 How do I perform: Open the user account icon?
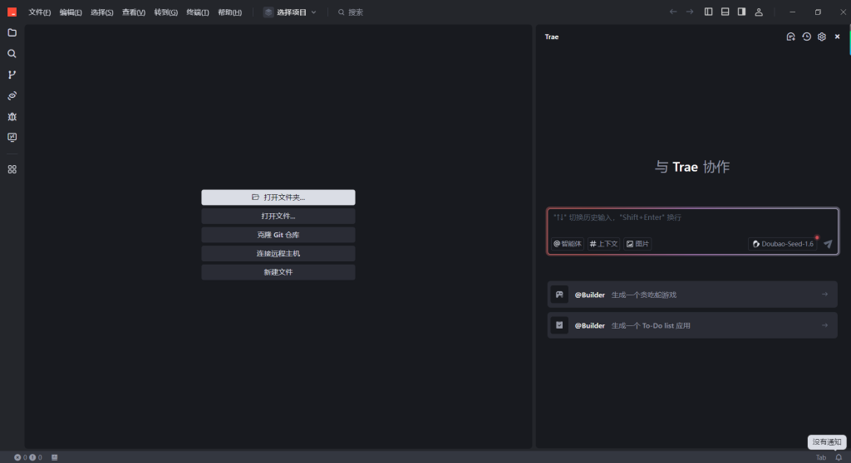759,12
